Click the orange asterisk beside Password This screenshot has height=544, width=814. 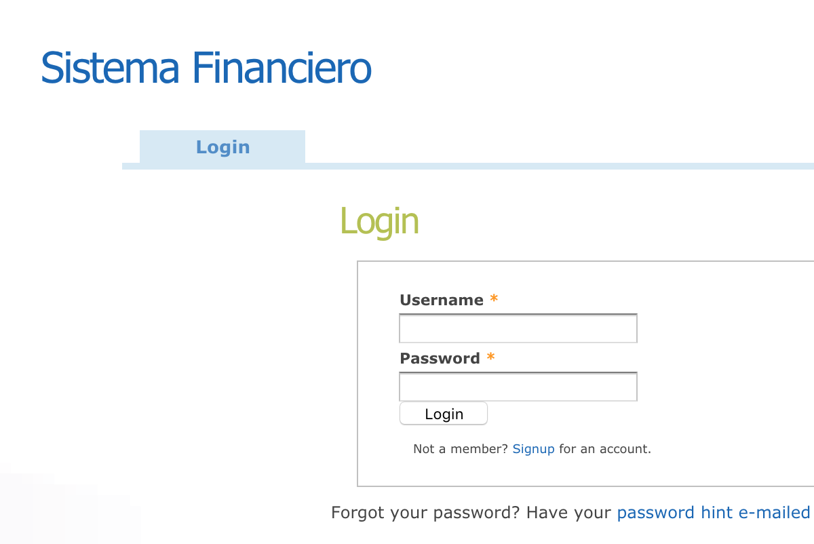coord(490,357)
